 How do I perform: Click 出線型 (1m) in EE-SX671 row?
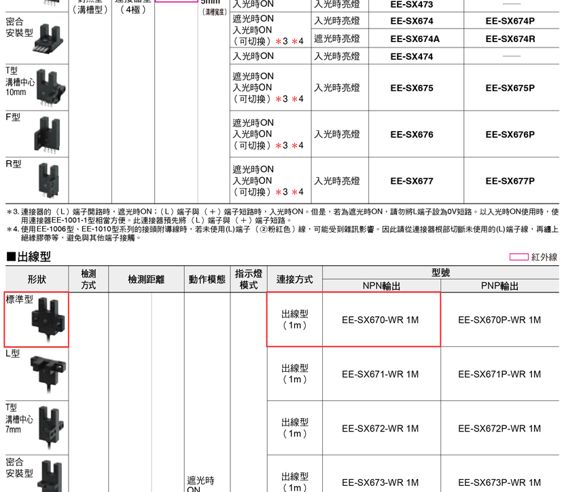click(x=295, y=374)
